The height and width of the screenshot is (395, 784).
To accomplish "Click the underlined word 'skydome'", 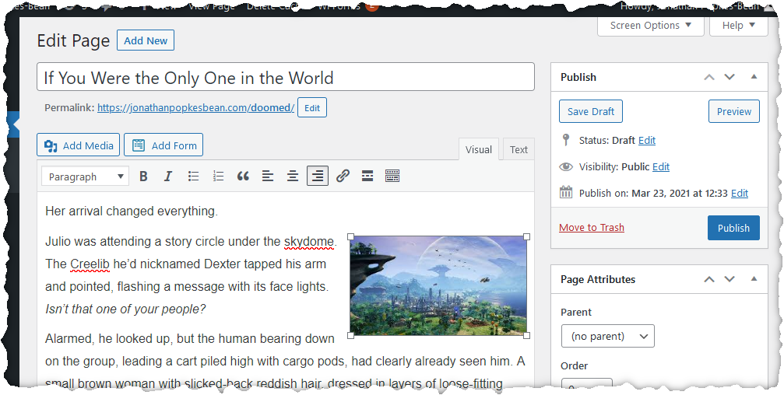I will coord(309,242).
